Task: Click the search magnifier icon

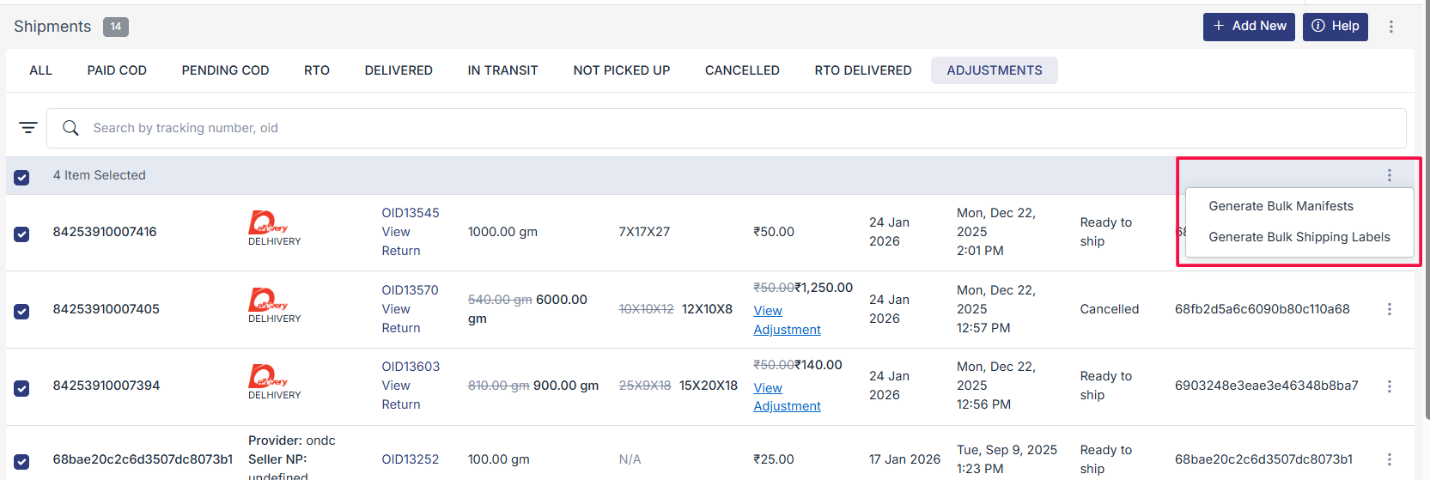Action: tap(71, 128)
